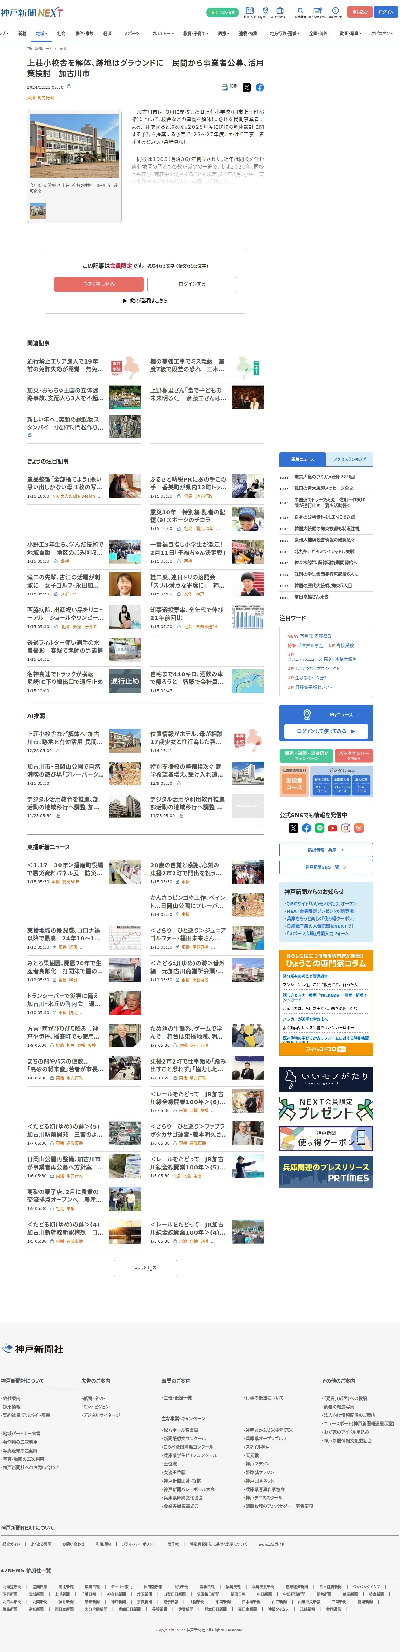Open the orange leaf SNS icon in sidebar

click(x=359, y=828)
